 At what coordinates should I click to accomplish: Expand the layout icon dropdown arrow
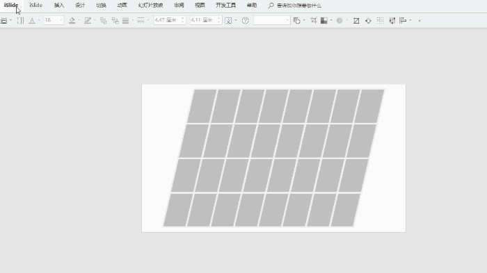pos(10,20)
